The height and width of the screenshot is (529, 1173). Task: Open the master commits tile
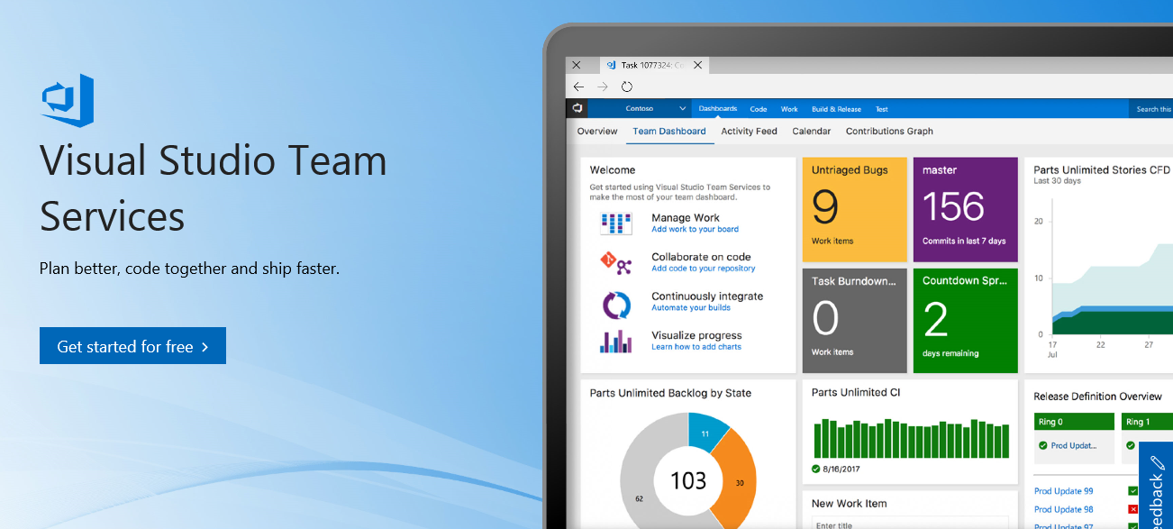click(965, 209)
